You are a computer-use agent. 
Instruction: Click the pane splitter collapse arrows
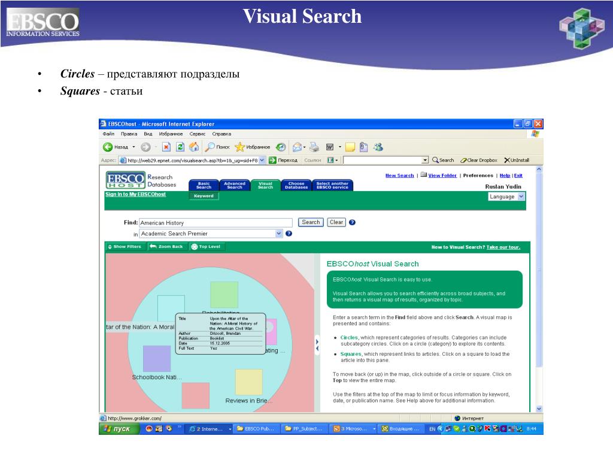317,344
